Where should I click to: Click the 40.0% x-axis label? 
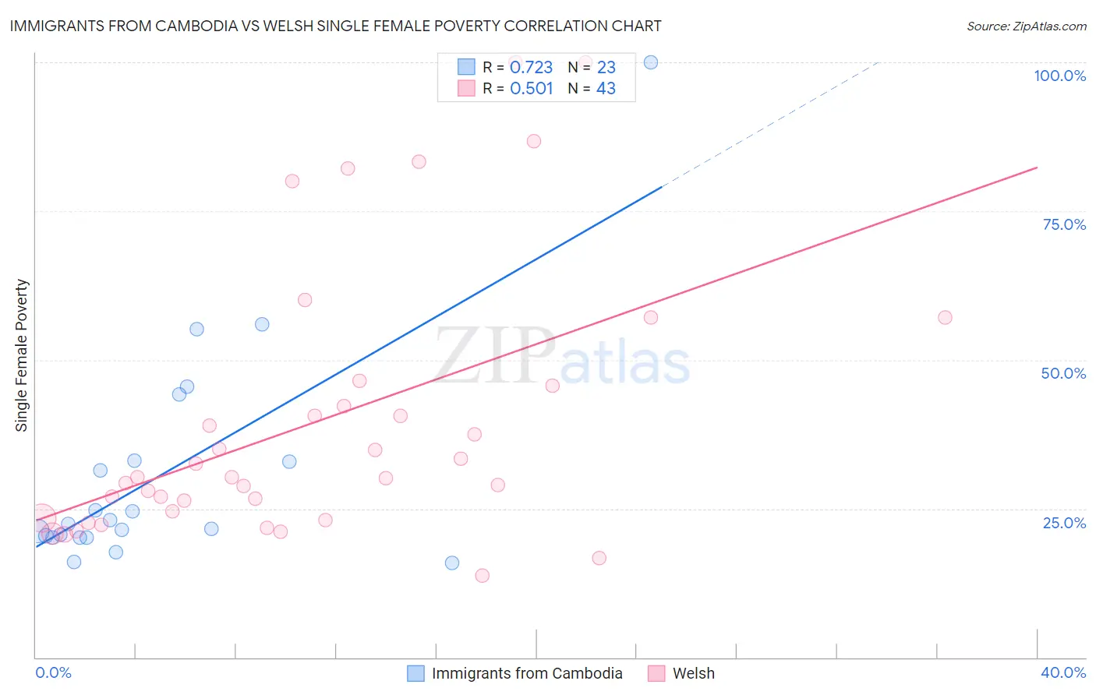1063,672
